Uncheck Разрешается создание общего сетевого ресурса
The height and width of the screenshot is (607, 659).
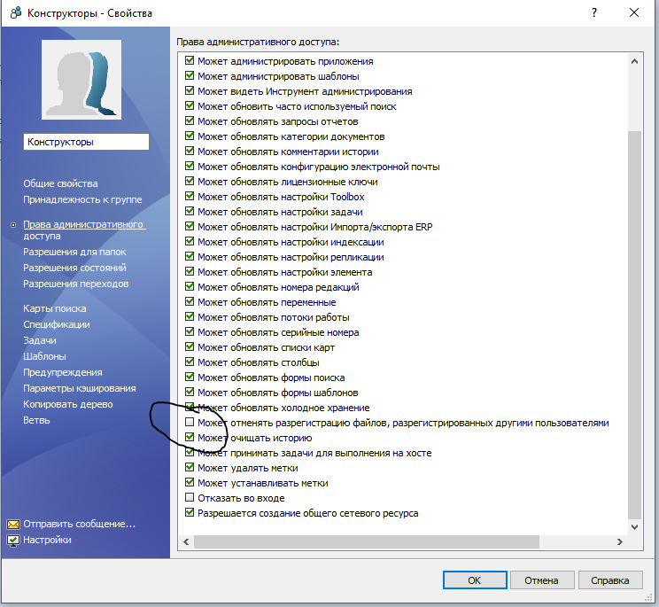[190, 513]
